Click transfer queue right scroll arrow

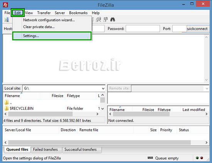207,143
